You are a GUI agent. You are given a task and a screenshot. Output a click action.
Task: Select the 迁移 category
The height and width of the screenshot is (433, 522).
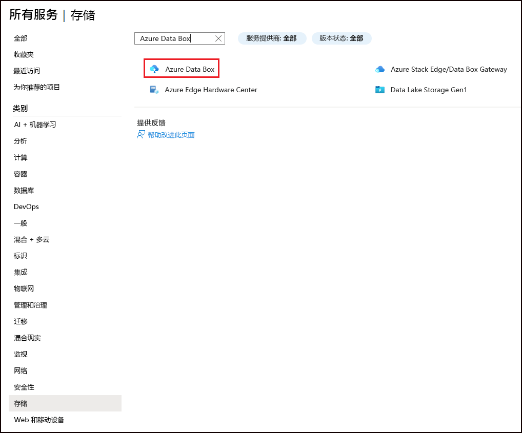pos(21,322)
